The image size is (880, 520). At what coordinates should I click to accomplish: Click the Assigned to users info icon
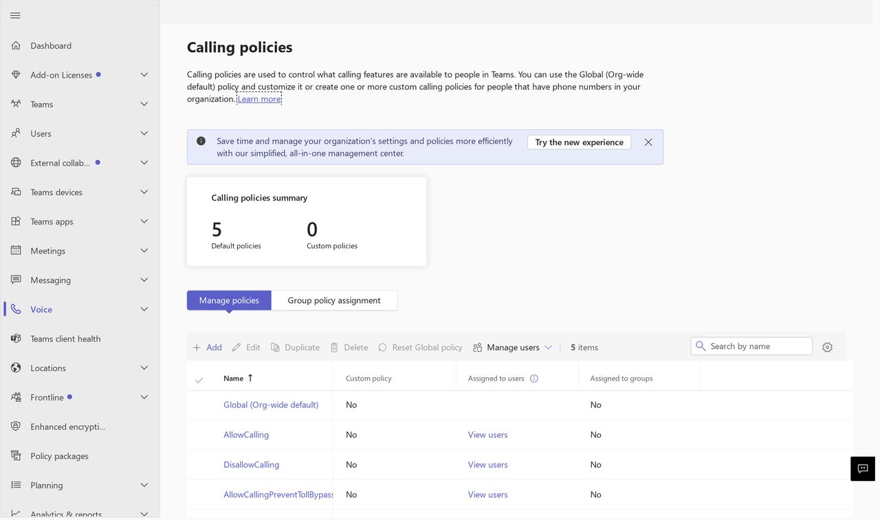tap(534, 378)
